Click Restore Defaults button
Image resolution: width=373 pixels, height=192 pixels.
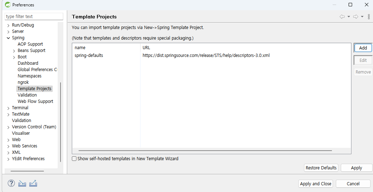321,168
